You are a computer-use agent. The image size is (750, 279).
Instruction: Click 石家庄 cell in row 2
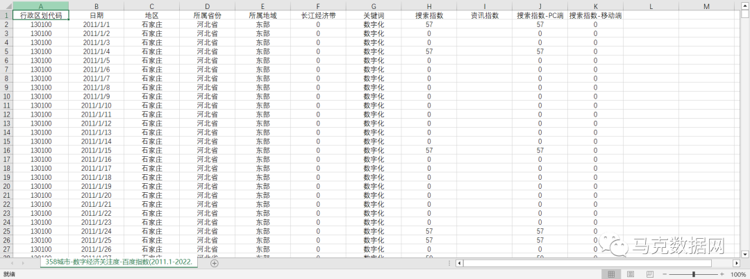tap(151, 24)
